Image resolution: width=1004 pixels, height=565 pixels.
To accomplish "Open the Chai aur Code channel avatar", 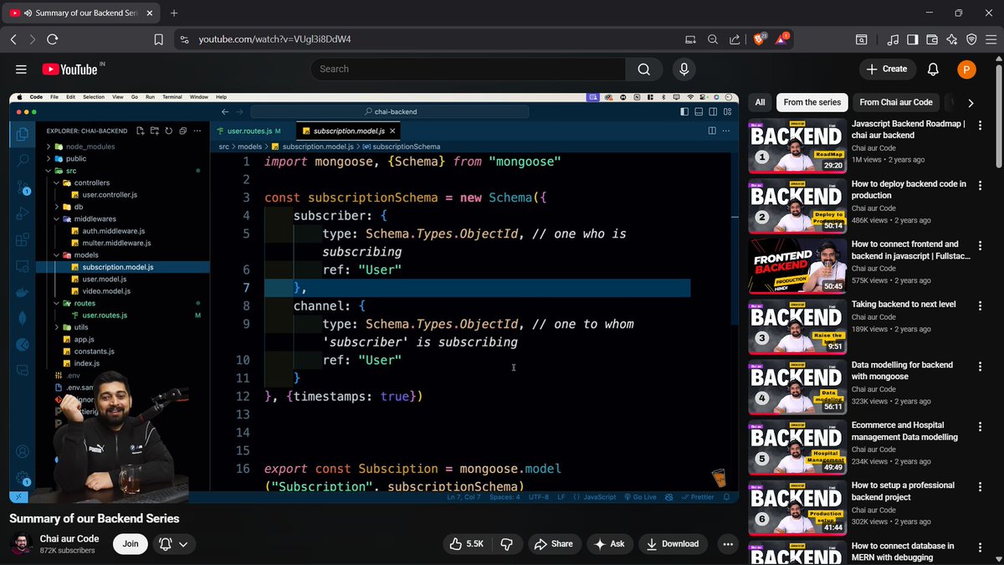I will [21, 543].
